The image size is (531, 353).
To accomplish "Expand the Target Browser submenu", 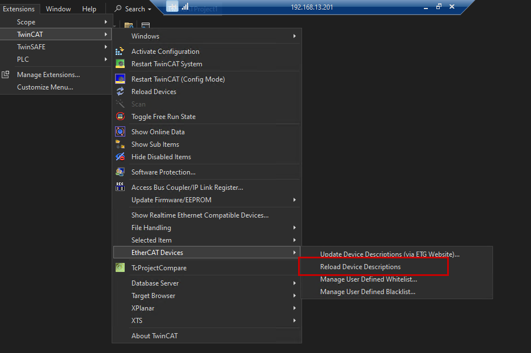I will point(207,295).
